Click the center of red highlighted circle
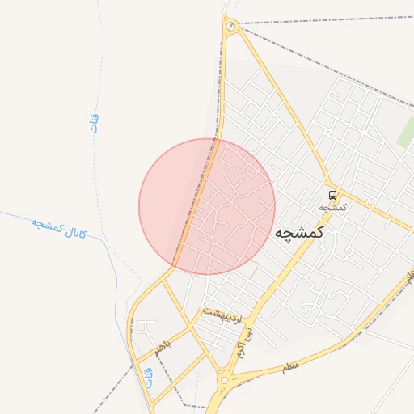The width and height of the screenshot is (414, 414). pos(207,207)
